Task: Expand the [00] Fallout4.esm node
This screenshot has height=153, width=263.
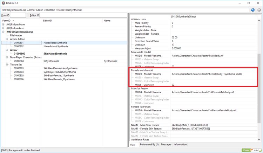Action: pos(3,25)
